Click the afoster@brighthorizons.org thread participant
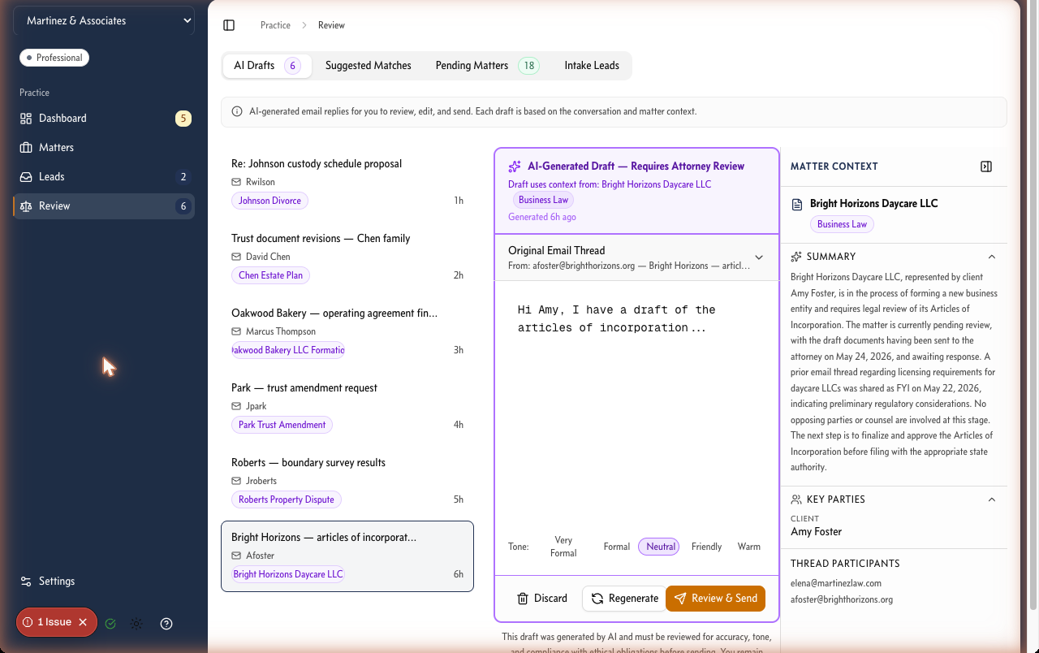Screen dimensions: 1039x653 pos(842,599)
